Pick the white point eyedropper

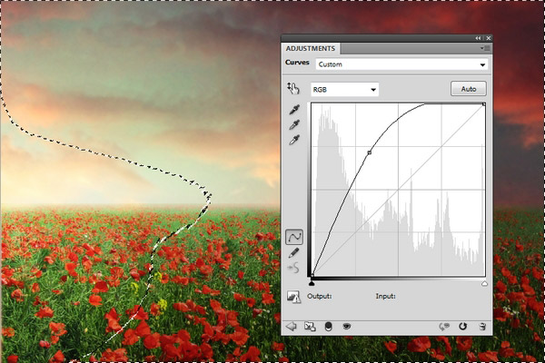click(293, 140)
